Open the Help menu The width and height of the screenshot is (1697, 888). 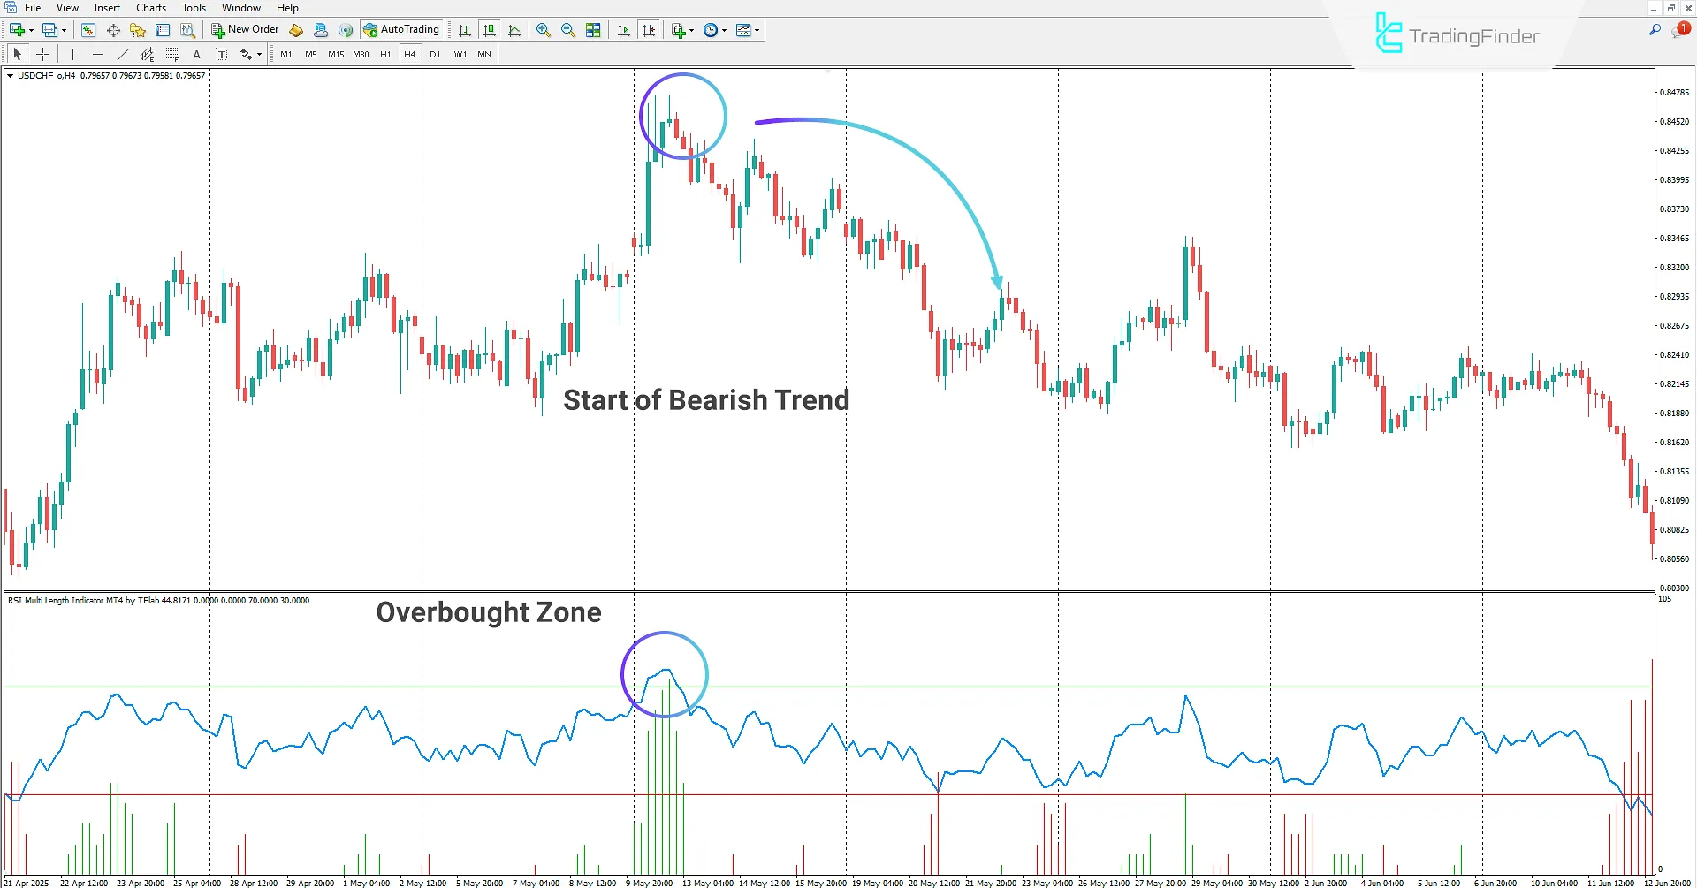287,8
